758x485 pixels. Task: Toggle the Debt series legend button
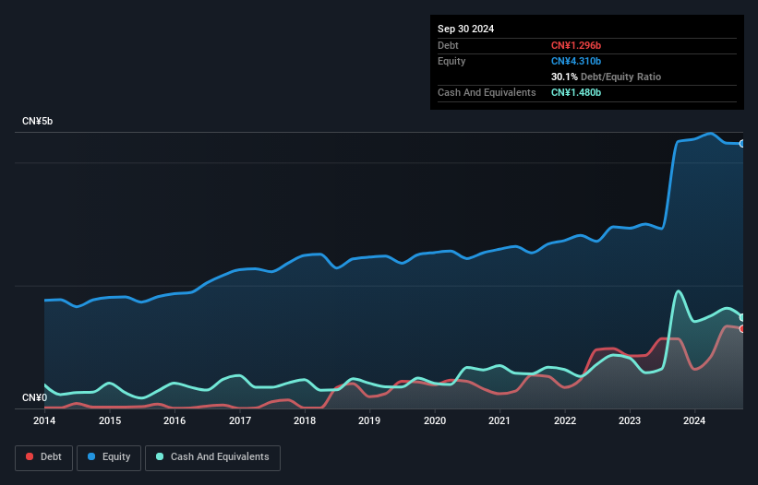(x=44, y=457)
